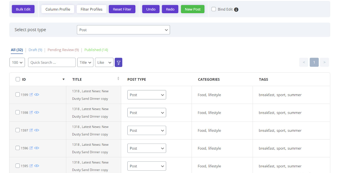View post 1597 with eye icon
Viewport: 340px width, 173px height.
[37, 130]
